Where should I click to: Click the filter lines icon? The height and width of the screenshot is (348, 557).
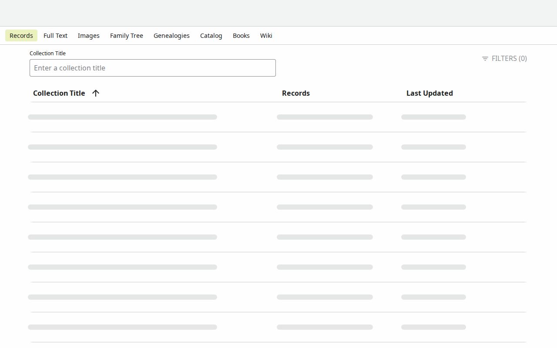[485, 58]
